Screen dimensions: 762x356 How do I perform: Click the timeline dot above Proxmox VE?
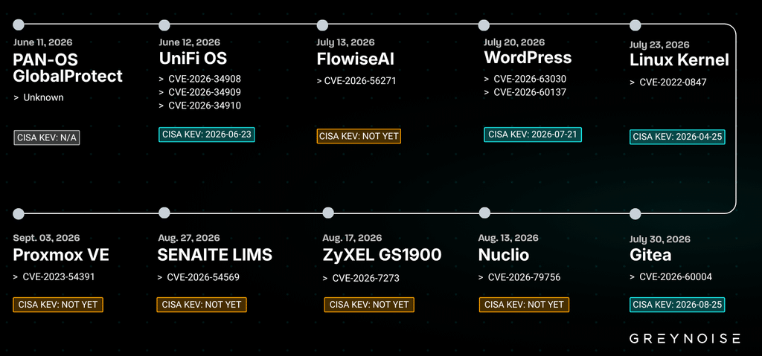point(19,213)
